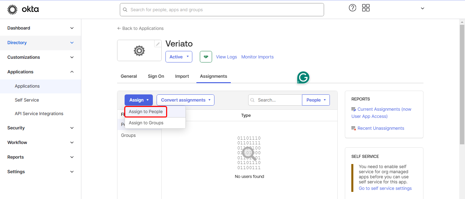Open the Convert assignments dropdown
This screenshot has height=199, width=465.
pyautogui.click(x=186, y=100)
